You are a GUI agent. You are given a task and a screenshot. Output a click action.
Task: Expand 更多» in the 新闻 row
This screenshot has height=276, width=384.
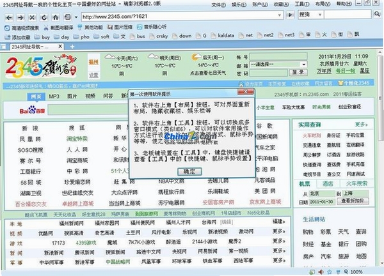point(278,250)
